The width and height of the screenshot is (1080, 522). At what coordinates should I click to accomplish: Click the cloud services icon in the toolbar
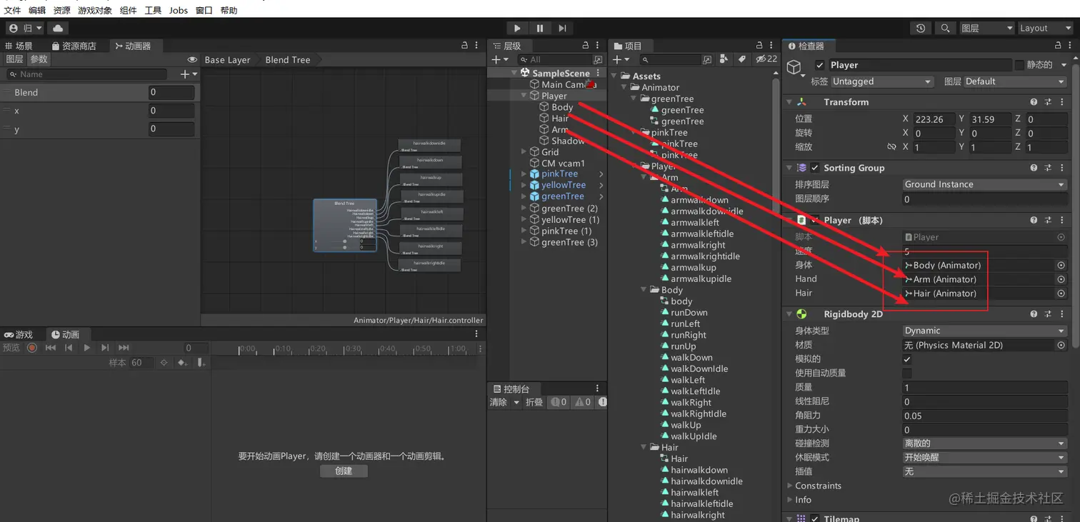coord(58,28)
